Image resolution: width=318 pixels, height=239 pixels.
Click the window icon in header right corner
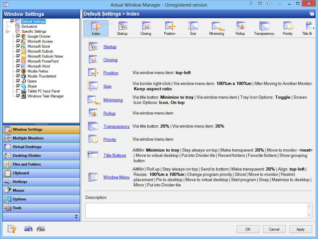(312, 14)
